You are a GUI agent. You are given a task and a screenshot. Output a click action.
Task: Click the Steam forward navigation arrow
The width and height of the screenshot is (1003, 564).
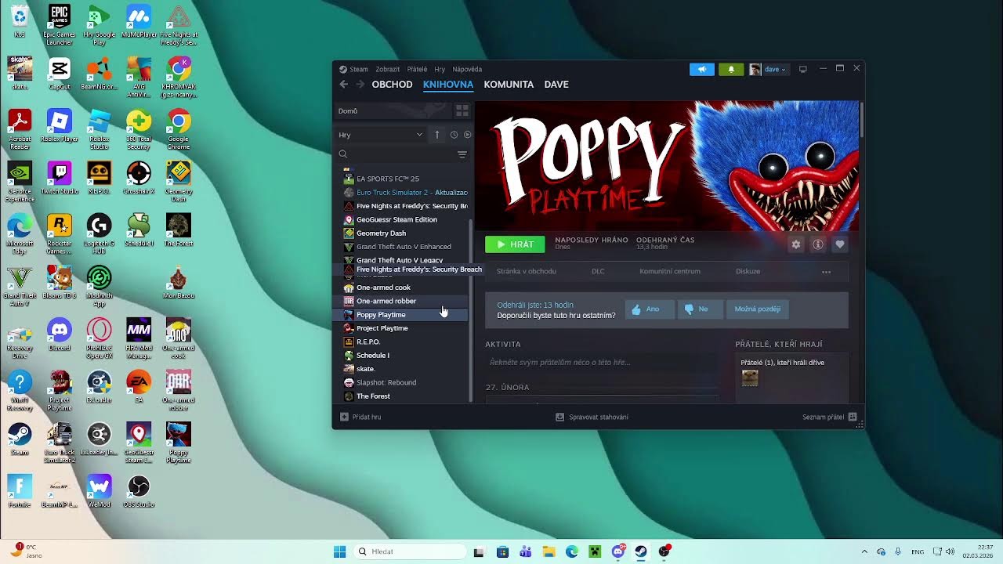360,85
